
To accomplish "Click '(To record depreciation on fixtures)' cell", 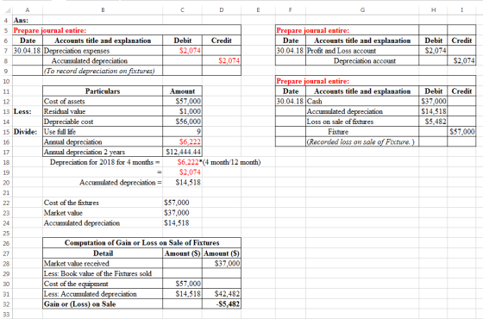I will (103, 71).
